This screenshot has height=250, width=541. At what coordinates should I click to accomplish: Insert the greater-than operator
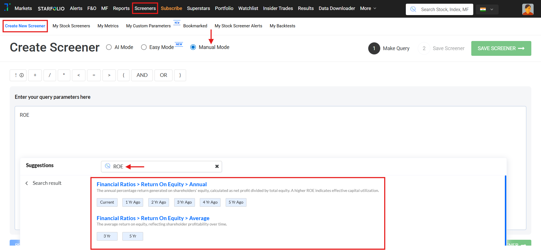(x=109, y=75)
